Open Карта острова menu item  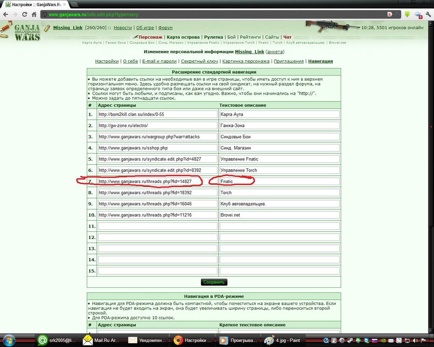click(183, 37)
